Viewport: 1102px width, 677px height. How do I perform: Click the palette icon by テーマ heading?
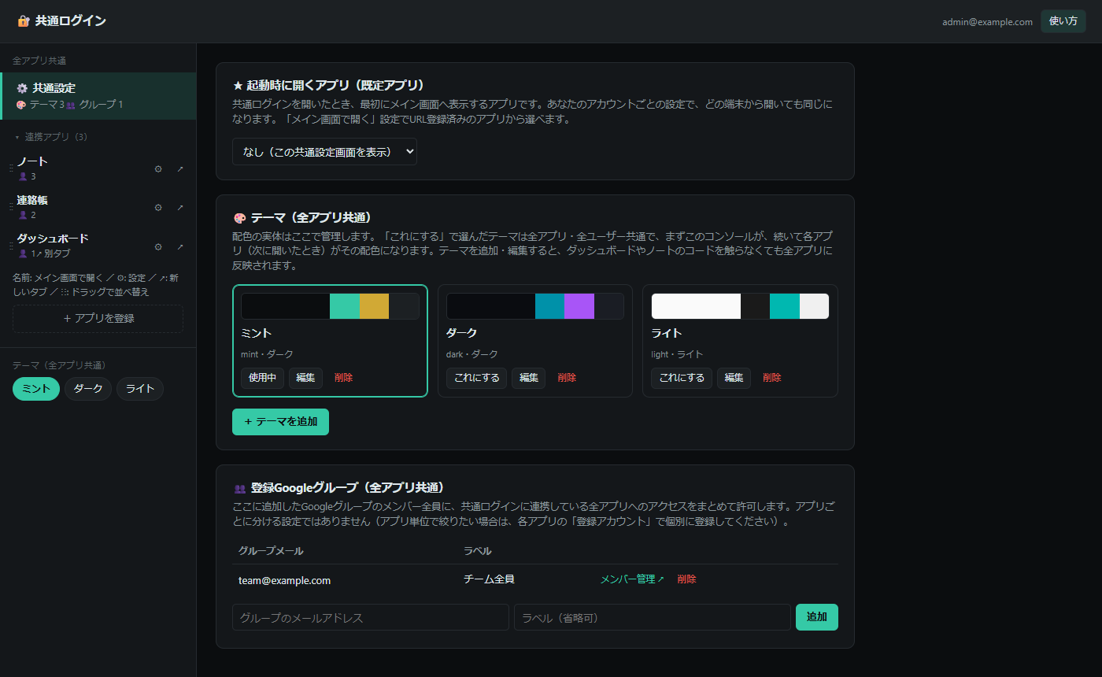(x=239, y=218)
